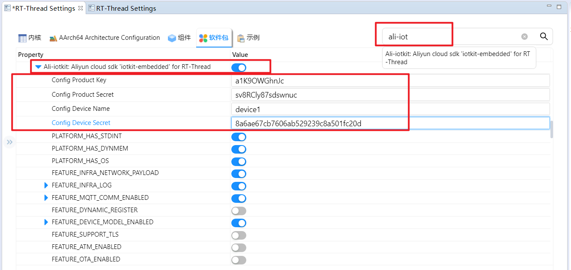Enable FEATURE_OTA_ENABLED switch
The height and width of the screenshot is (270, 571).
[x=239, y=260]
